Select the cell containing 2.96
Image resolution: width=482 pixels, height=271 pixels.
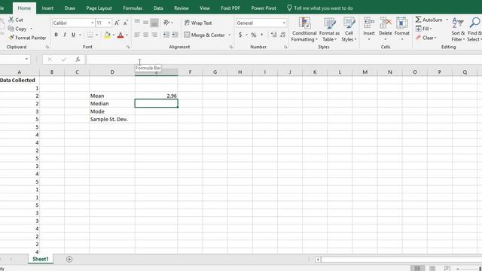[x=156, y=96]
